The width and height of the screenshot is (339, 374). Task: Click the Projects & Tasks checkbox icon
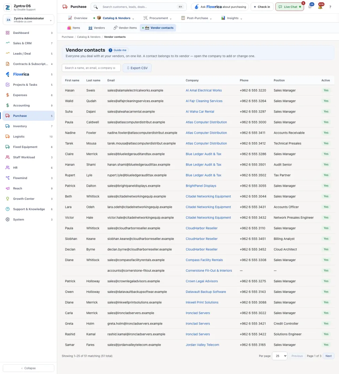(x=8, y=85)
